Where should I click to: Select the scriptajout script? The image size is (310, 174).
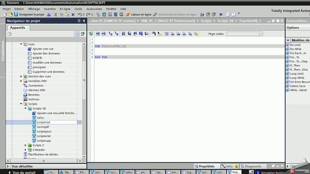(x=44, y=131)
